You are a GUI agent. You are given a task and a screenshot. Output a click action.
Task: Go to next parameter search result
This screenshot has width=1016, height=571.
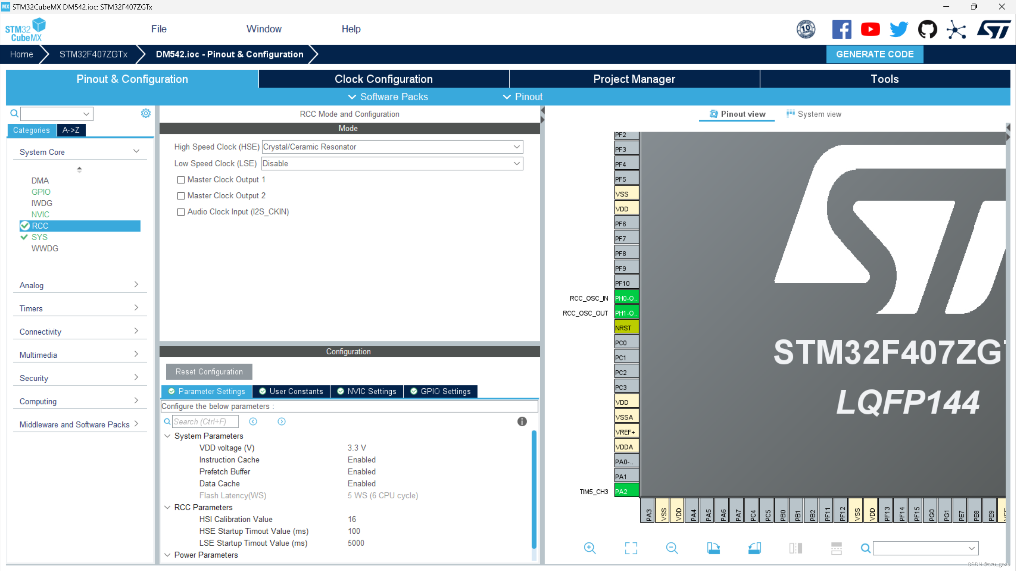click(281, 422)
